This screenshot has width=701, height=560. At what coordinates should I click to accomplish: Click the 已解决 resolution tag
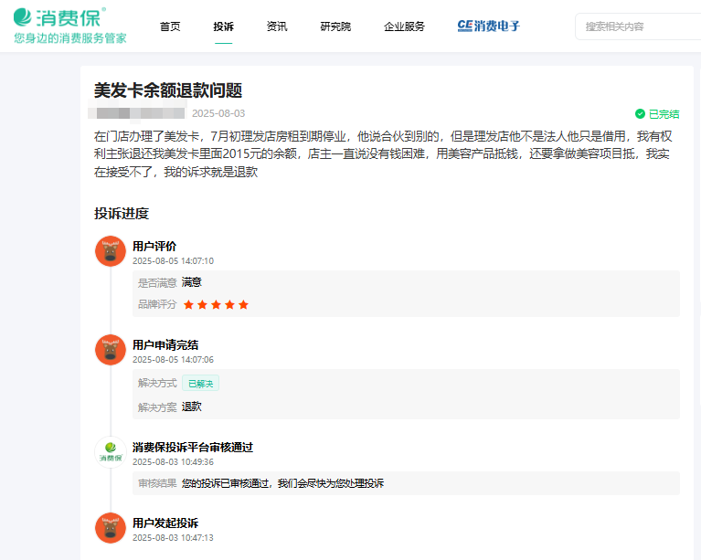pos(200,384)
